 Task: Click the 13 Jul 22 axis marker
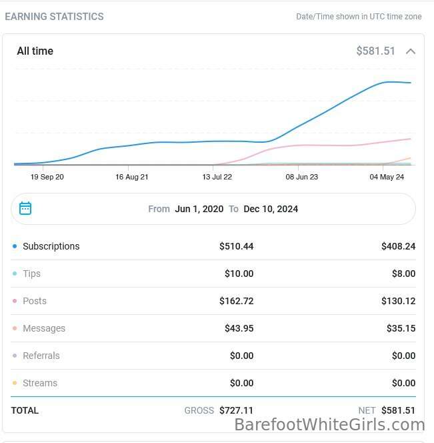(217, 177)
